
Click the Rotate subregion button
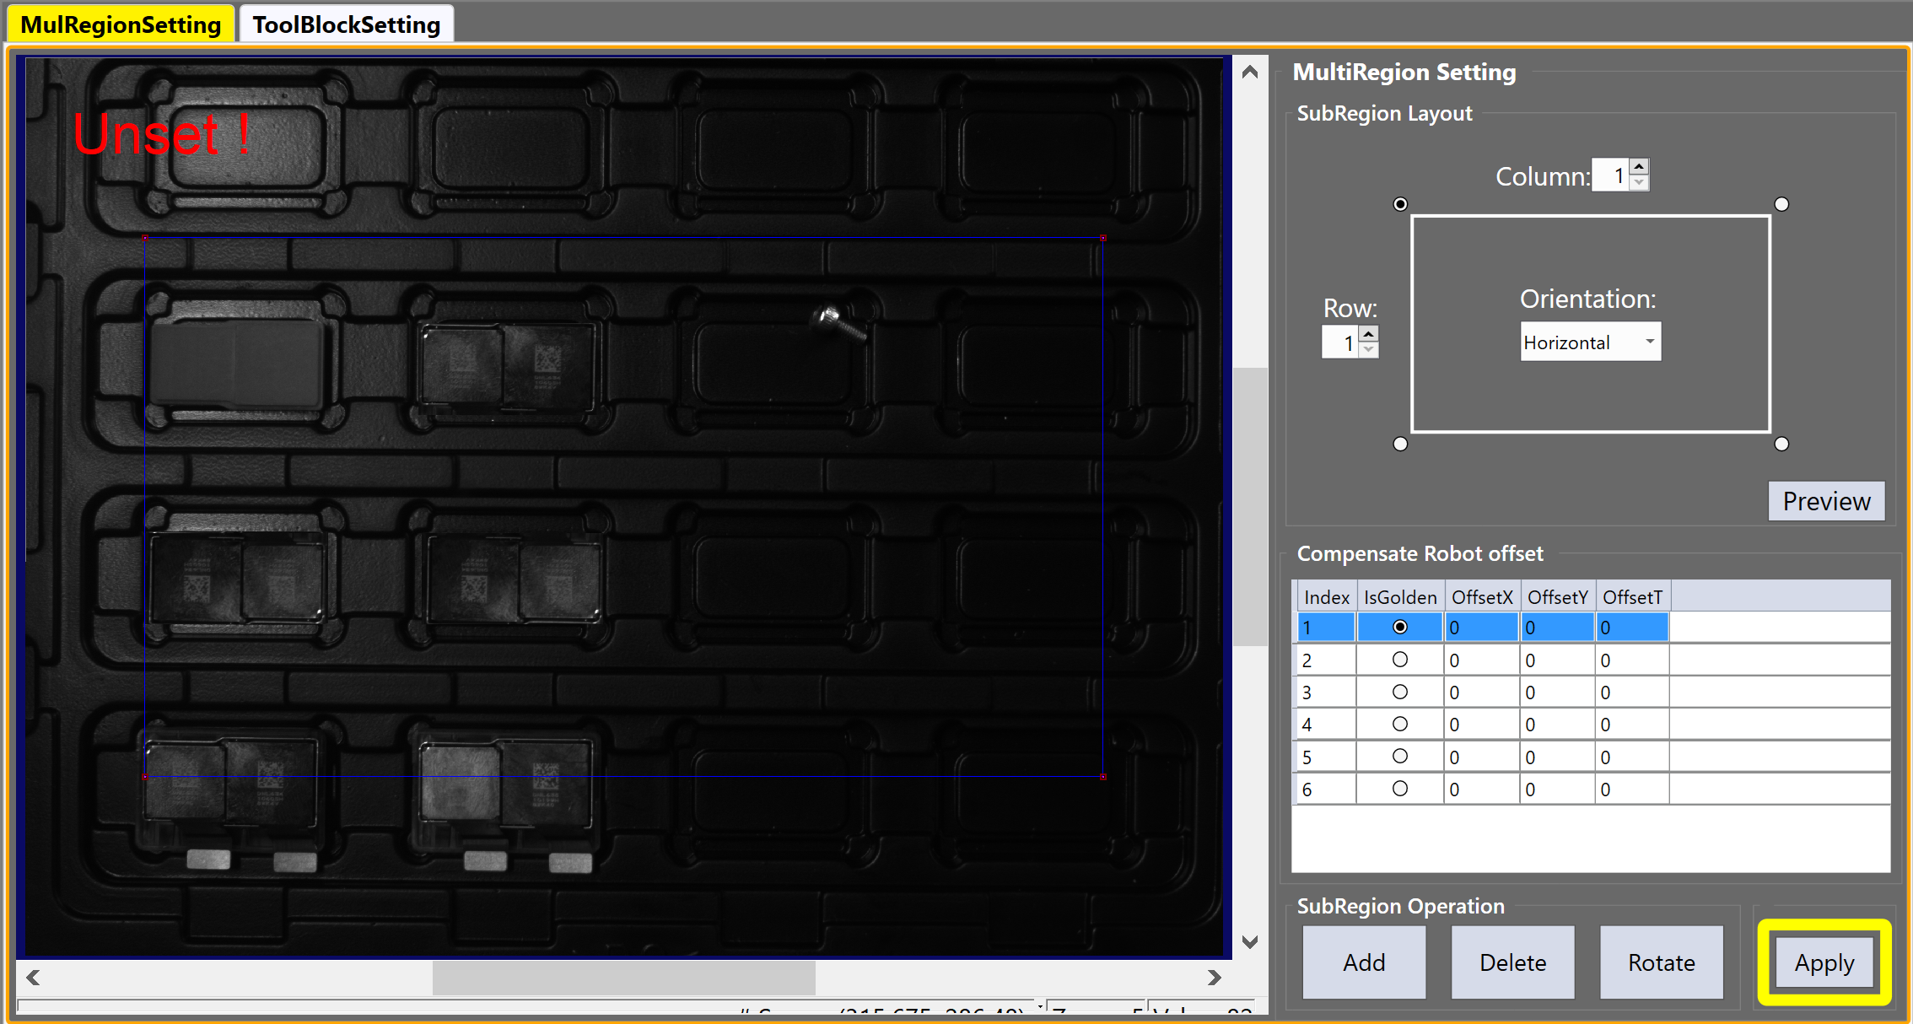pos(1660,962)
